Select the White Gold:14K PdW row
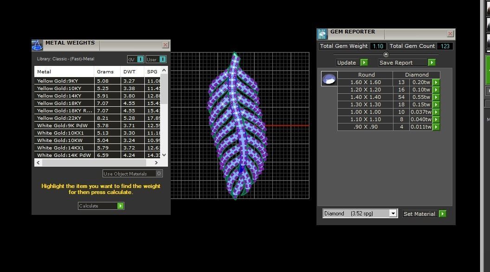Viewport: 490px width, 272px height. click(97, 155)
